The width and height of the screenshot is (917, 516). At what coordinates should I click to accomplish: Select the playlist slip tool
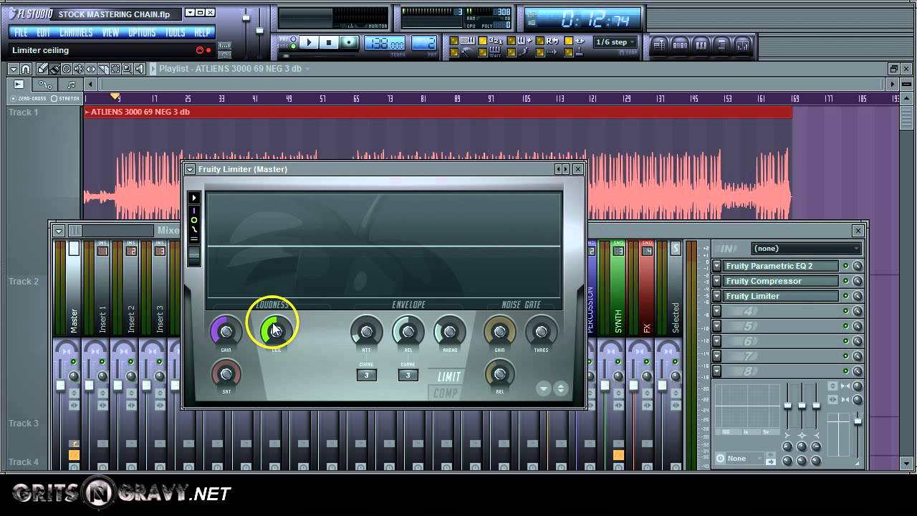click(x=91, y=69)
